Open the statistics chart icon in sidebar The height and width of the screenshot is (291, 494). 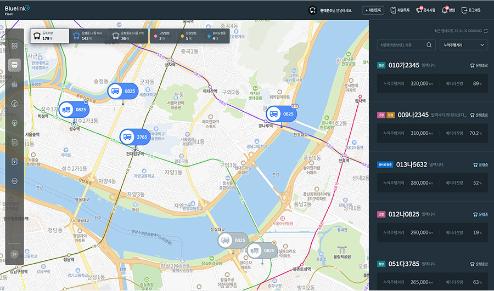(x=15, y=84)
